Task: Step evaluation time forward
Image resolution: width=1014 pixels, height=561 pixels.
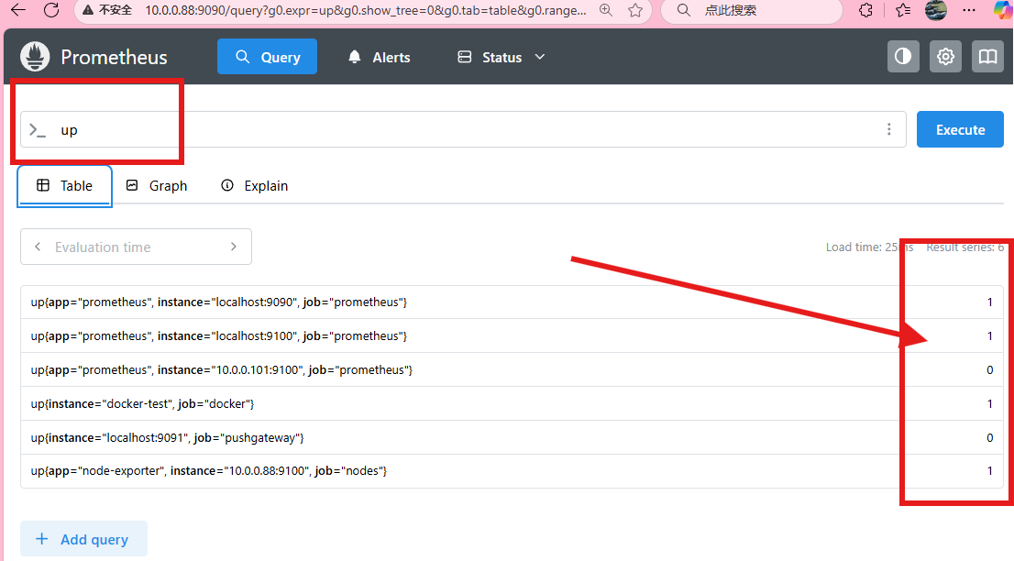Action: point(234,247)
